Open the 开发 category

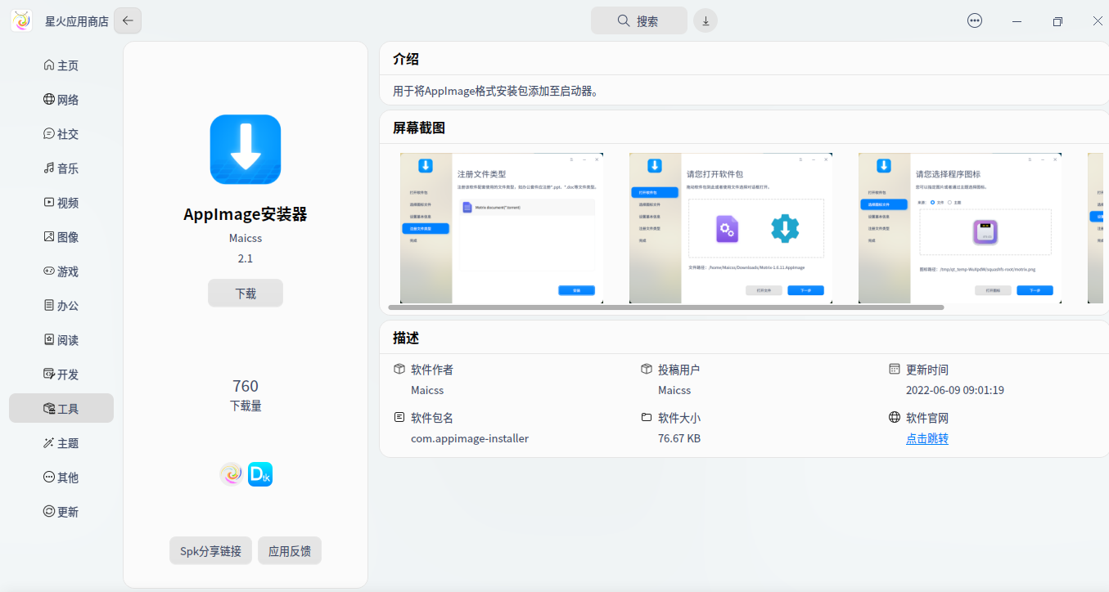point(61,374)
